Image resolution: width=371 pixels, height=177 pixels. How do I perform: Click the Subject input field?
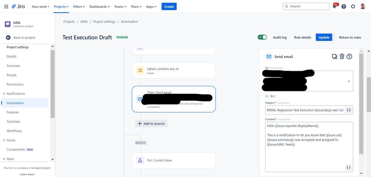click(309, 110)
